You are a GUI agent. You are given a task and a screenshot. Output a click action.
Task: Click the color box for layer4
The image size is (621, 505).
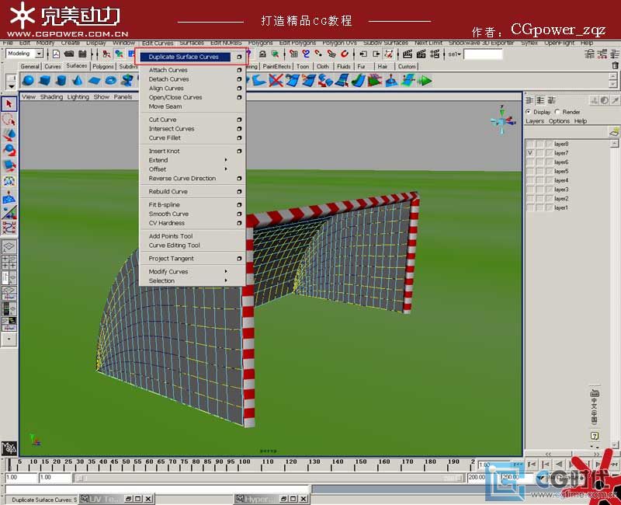tap(549, 180)
